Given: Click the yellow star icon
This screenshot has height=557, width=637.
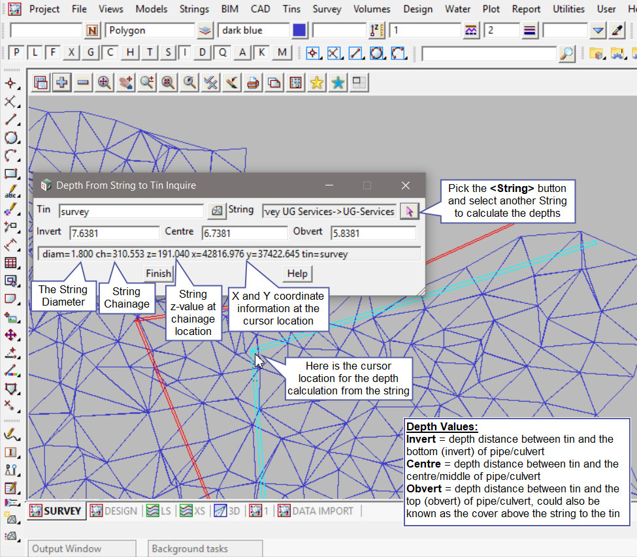Looking at the screenshot, I should pos(317,82).
